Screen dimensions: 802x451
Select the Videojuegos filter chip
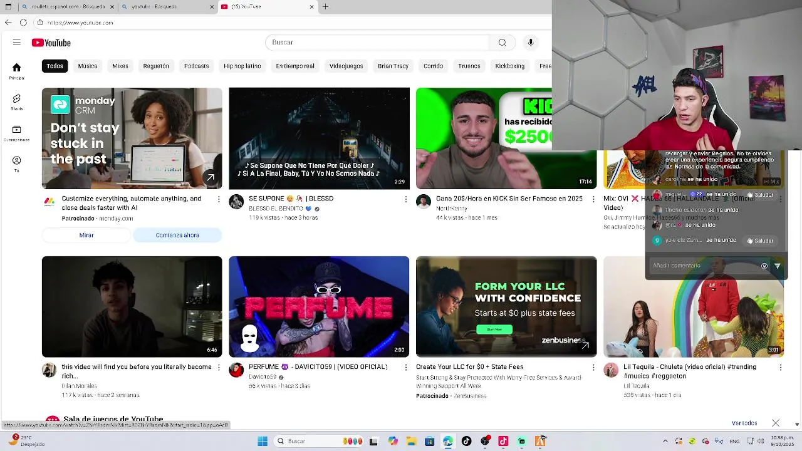click(x=346, y=66)
